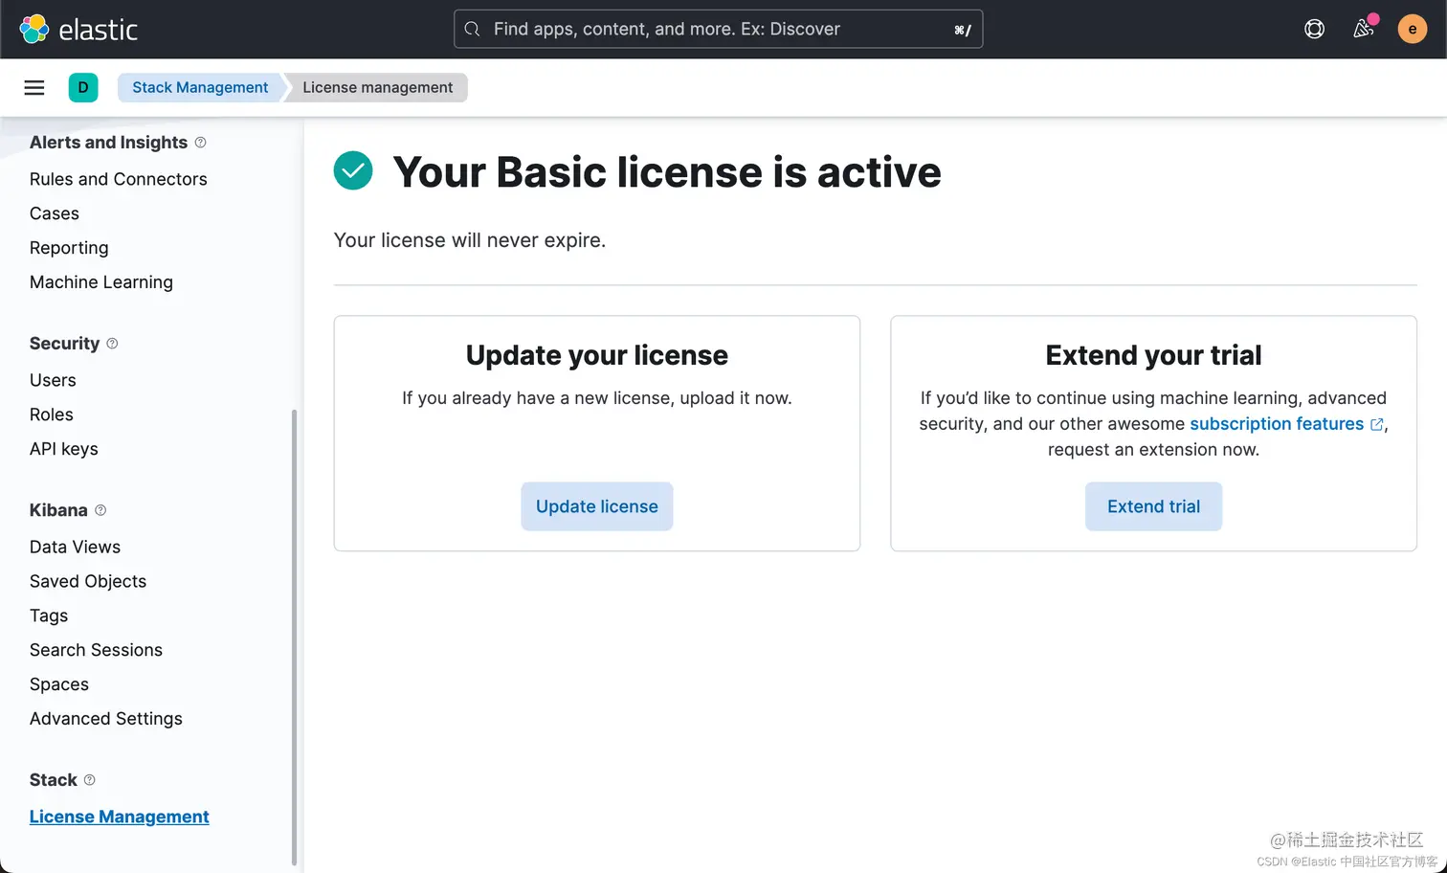Open the newsfeed notifications icon
Screen dimensions: 1447x873
[1364, 28]
